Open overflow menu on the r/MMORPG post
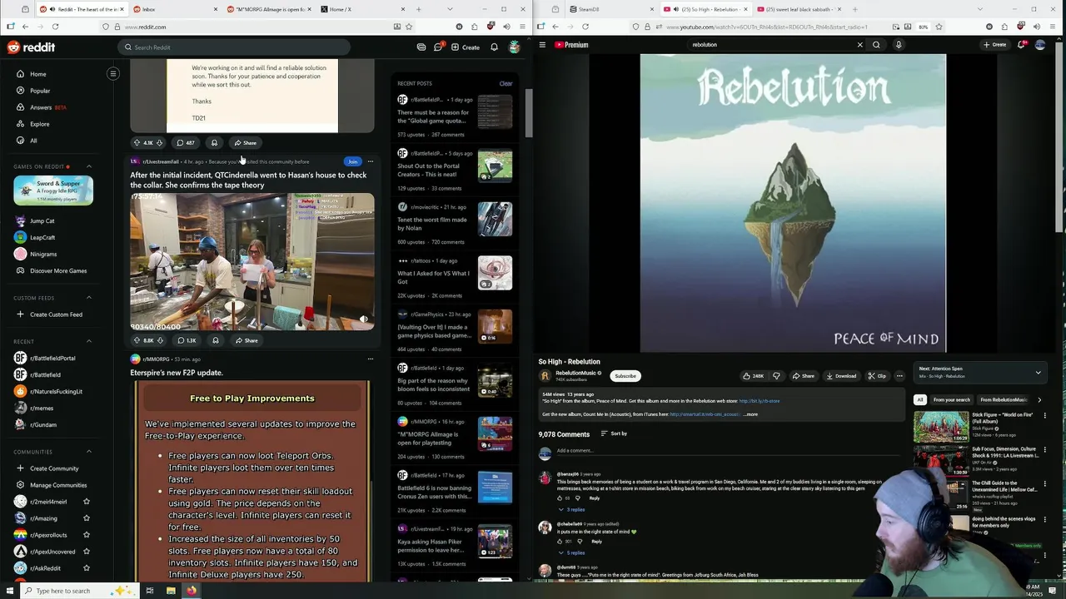Viewport: 1066px width, 599px height. click(371, 359)
